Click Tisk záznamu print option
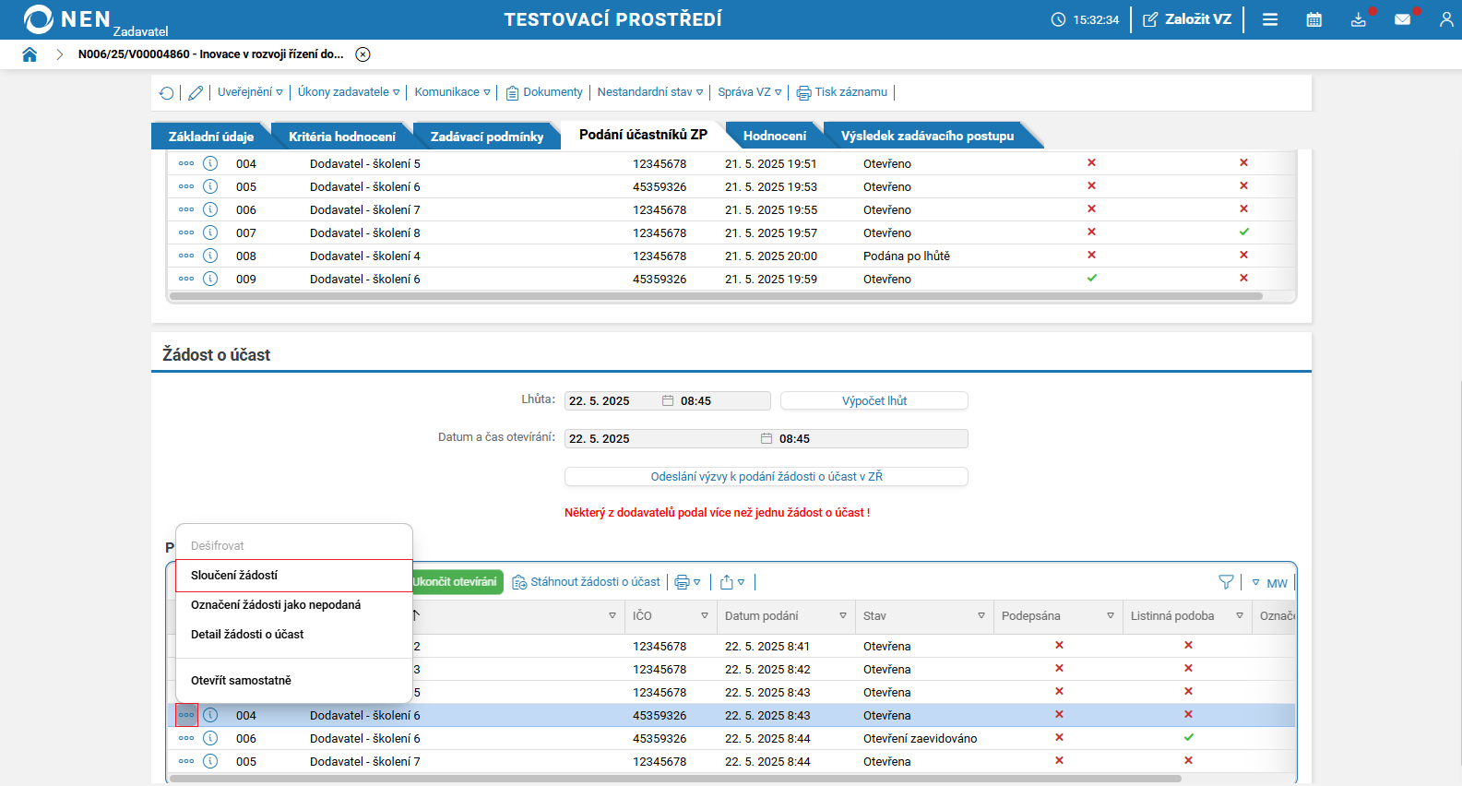This screenshot has height=786, width=1462. tap(842, 92)
